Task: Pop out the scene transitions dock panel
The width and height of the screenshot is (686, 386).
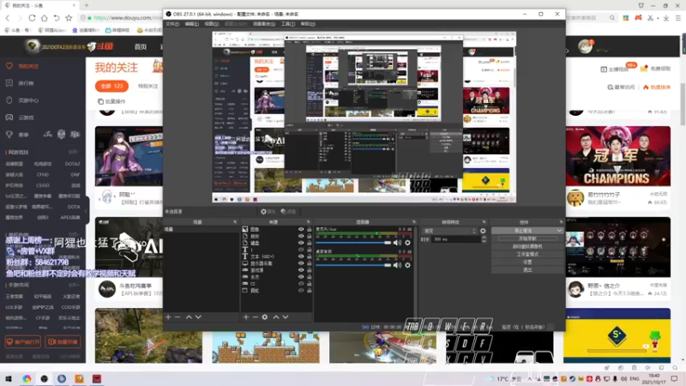Action: [x=484, y=222]
